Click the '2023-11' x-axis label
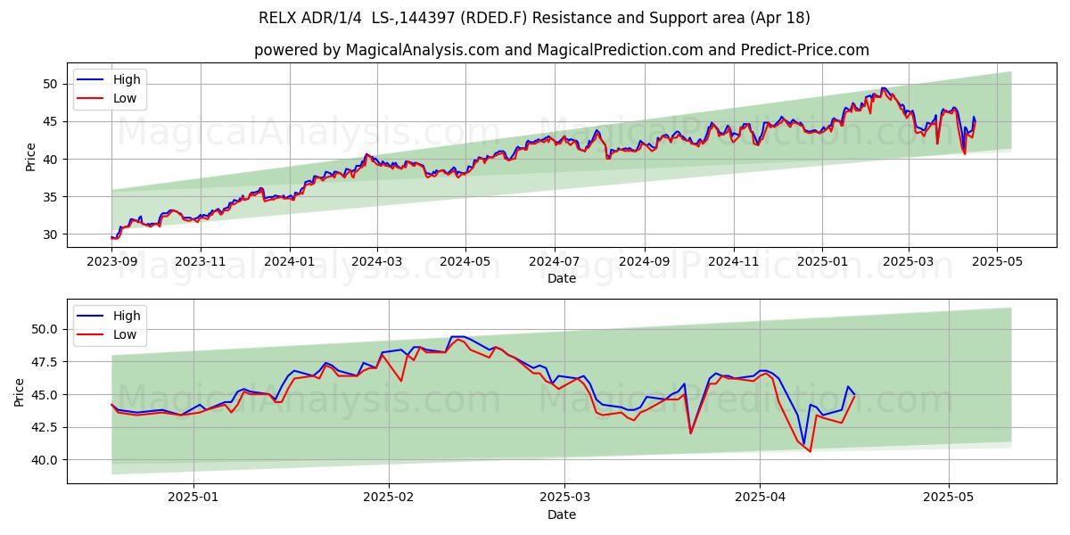 click(200, 263)
